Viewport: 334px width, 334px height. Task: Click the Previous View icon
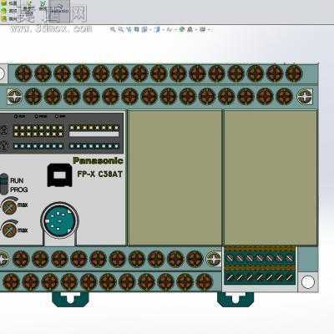pos(129,29)
